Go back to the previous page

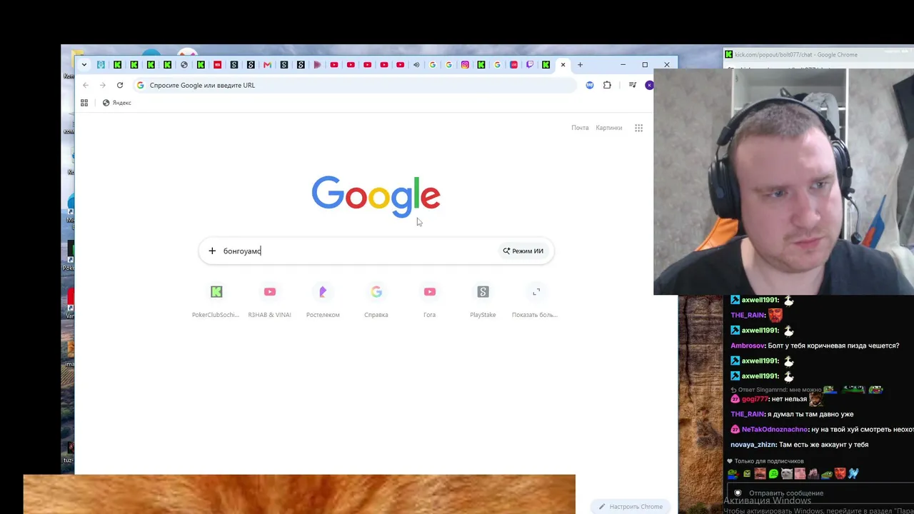click(x=86, y=85)
